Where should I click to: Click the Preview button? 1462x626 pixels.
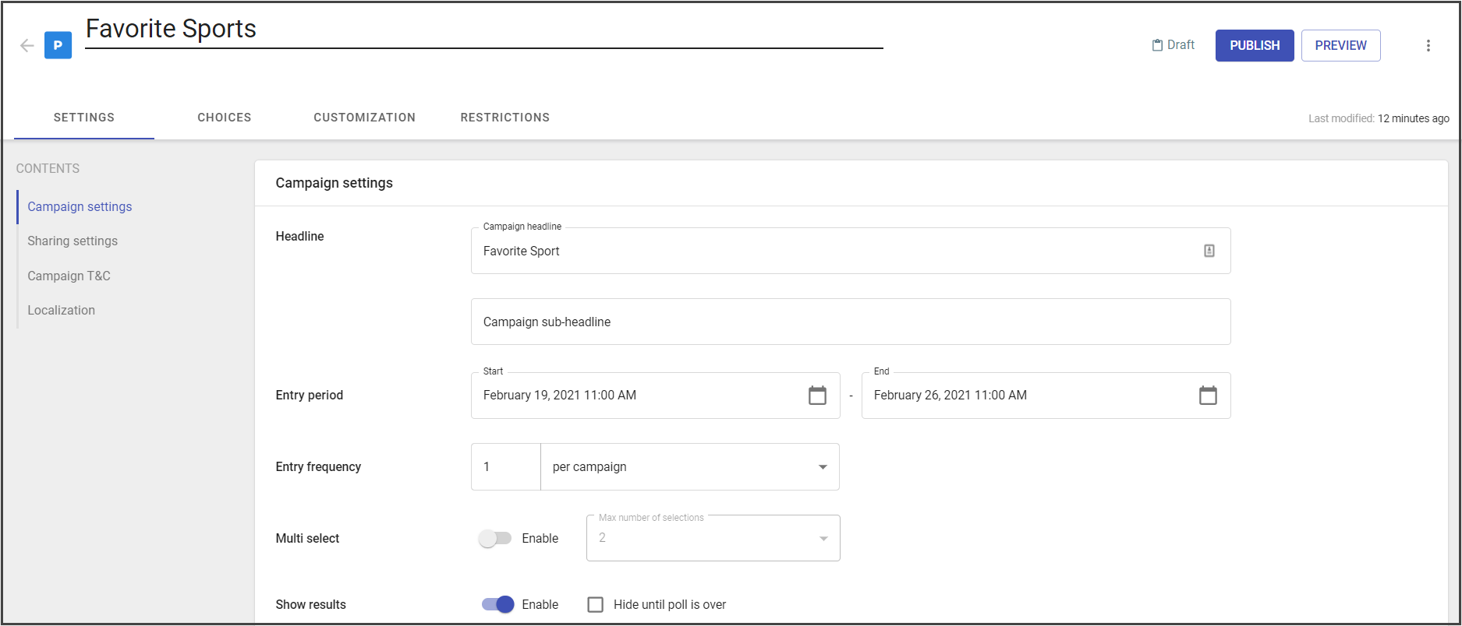click(1340, 45)
